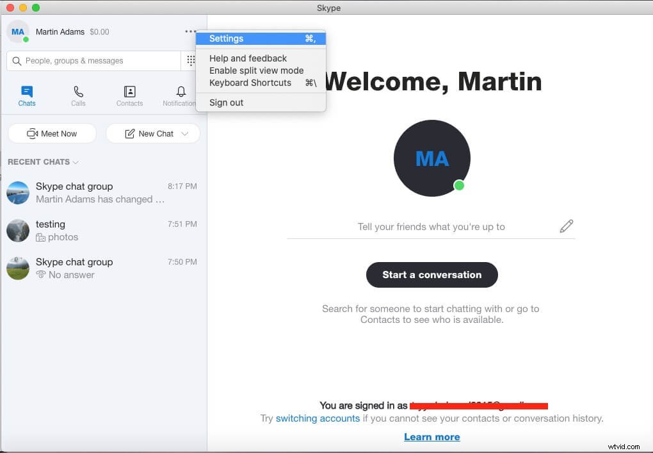653x453 pixels.
Task: Open the New Chat dropdown arrow
Action: [x=185, y=133]
